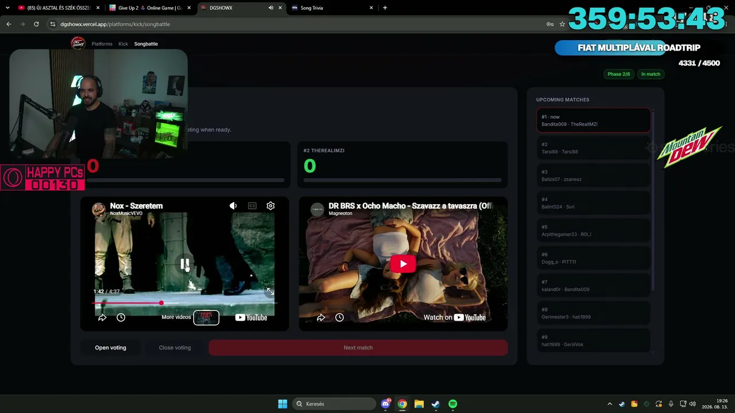
Task: Share the Nox - Szeretem video
Action: [102, 317]
